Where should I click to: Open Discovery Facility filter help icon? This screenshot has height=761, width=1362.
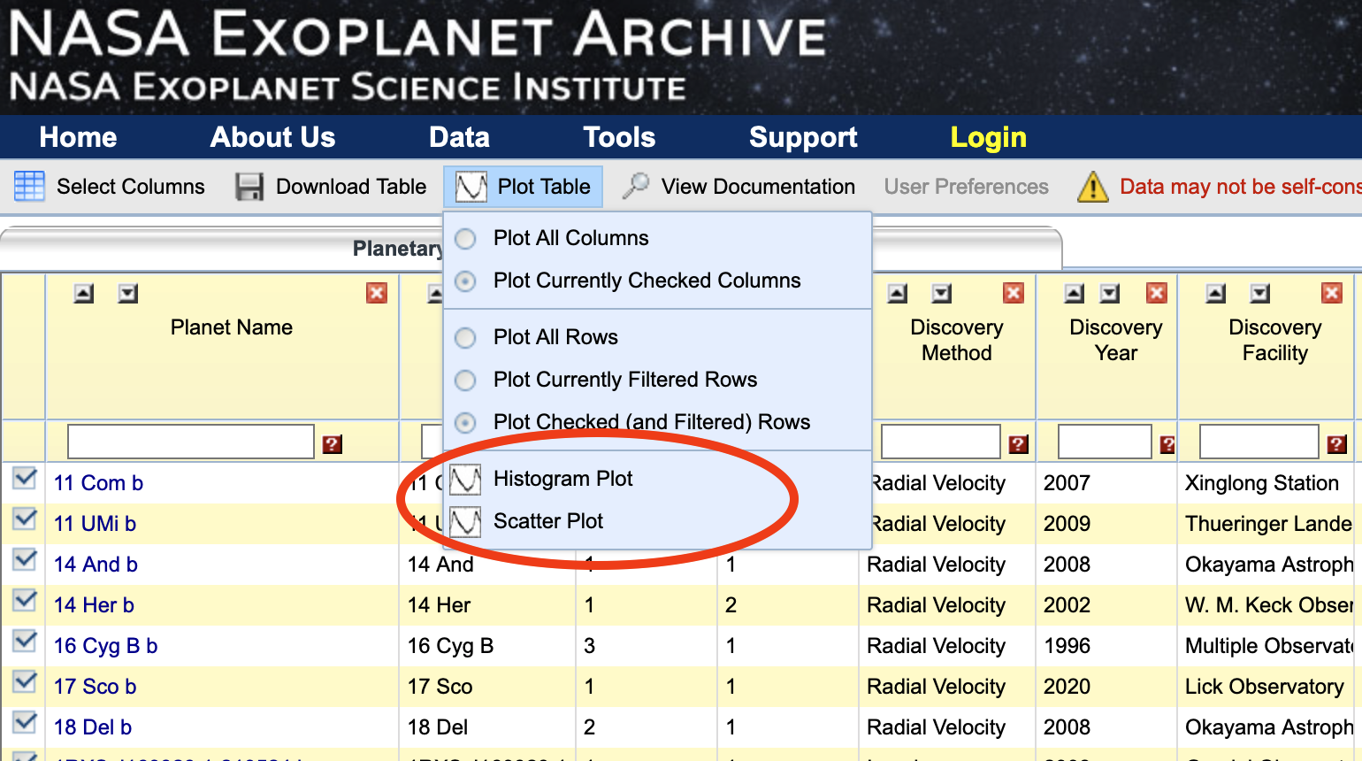tap(1337, 444)
